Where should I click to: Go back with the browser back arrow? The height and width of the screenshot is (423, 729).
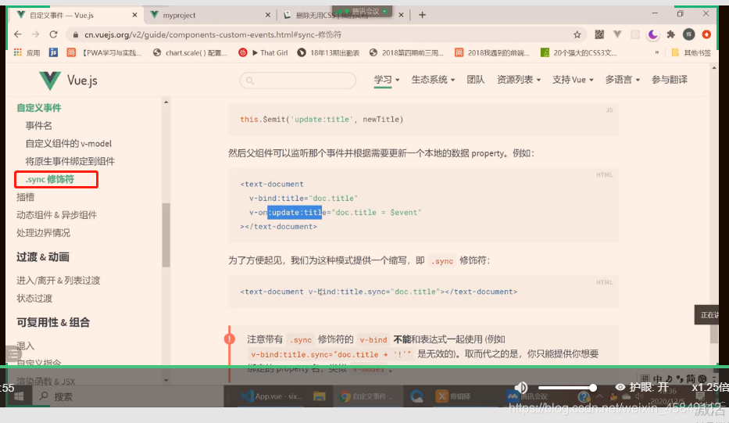18,34
